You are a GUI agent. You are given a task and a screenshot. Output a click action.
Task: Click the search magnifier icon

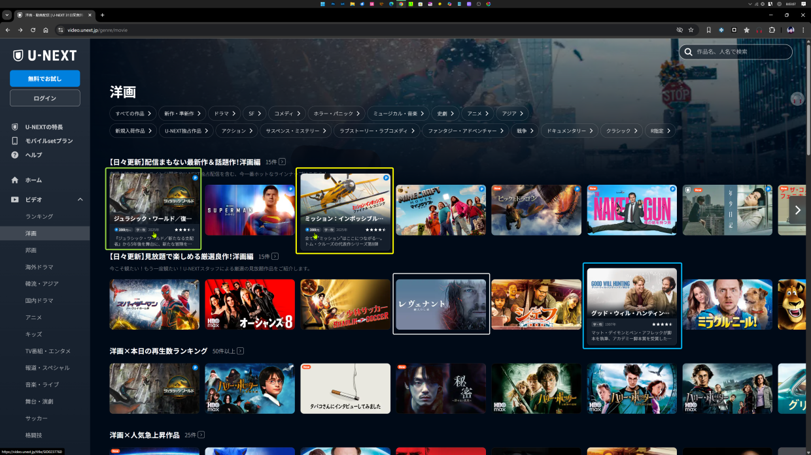[688, 52]
